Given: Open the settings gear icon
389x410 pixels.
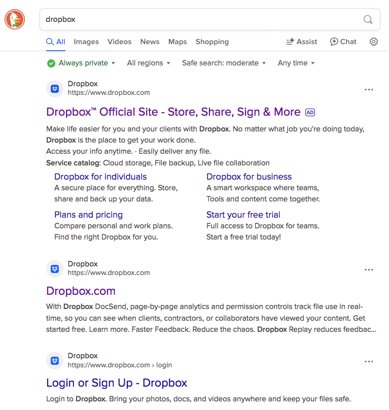Looking at the screenshot, I should coord(374,42).
